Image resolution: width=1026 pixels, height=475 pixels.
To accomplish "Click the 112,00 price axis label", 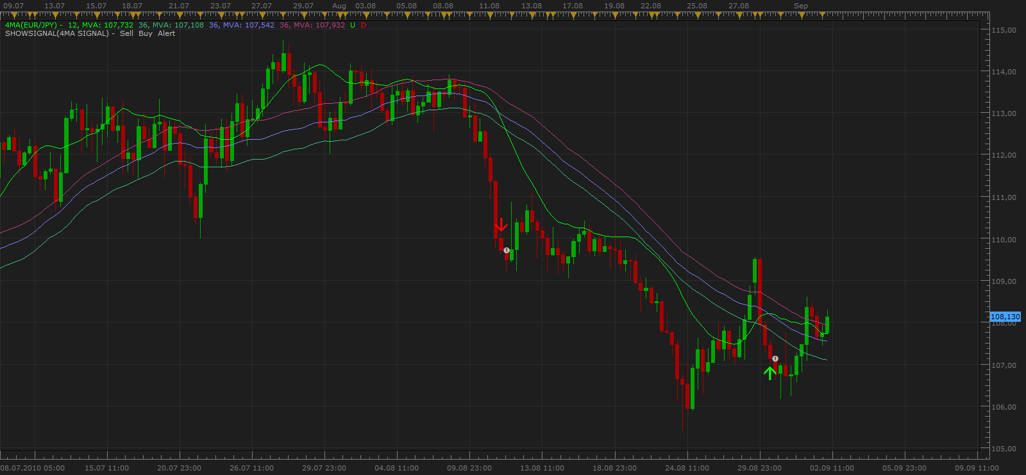I will [1004, 155].
